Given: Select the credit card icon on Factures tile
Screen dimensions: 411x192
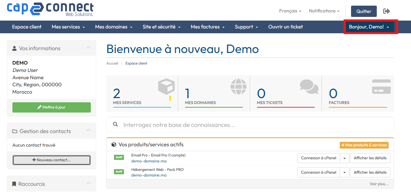Looking at the screenshot, I should (x=381, y=87).
